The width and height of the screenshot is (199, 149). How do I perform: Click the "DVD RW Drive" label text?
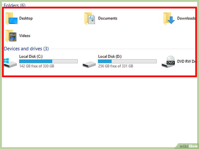click(186, 61)
